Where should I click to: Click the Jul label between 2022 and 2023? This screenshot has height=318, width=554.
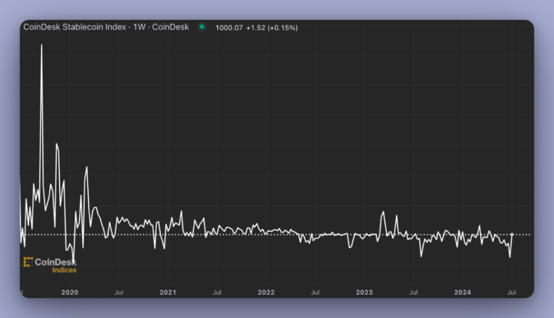click(x=314, y=293)
